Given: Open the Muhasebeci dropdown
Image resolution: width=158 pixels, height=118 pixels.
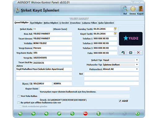Looking at the screenshot, I should click(137, 69).
